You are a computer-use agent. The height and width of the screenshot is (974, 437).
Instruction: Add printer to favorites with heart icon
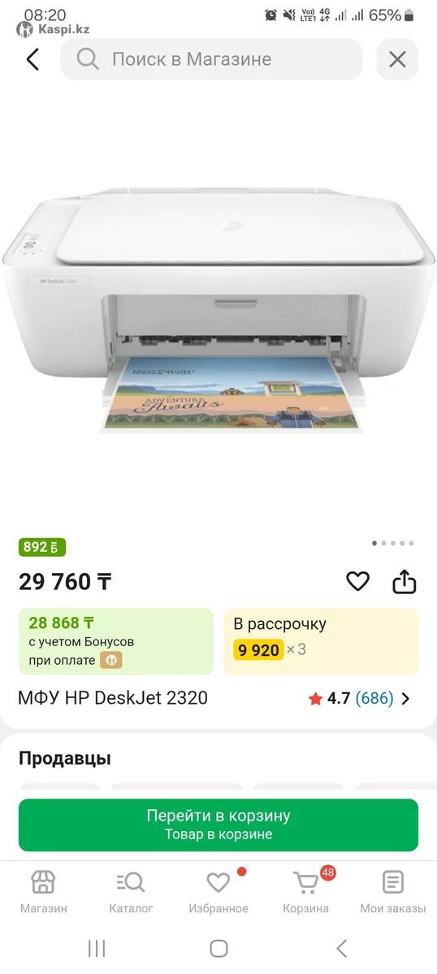click(357, 581)
